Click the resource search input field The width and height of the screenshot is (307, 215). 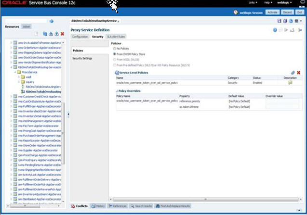26,21
